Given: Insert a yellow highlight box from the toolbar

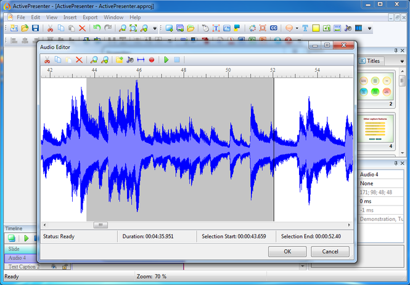Looking at the screenshot, I should (x=316, y=28).
